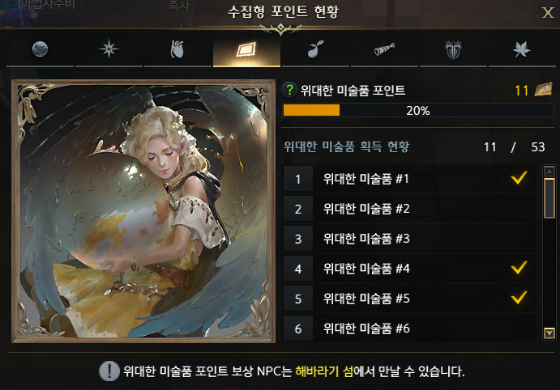
Task: Switch to the Giant's Heart tab
Action: (x=177, y=49)
